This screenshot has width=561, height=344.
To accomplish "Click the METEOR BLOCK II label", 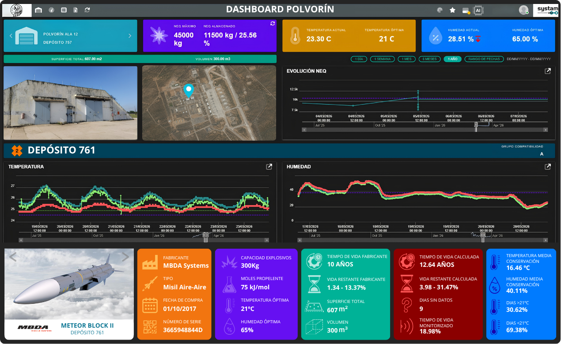I will pos(87,325).
